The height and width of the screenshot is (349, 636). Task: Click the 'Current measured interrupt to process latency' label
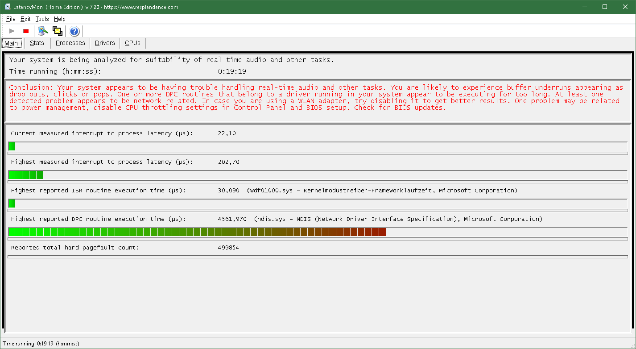102,133
